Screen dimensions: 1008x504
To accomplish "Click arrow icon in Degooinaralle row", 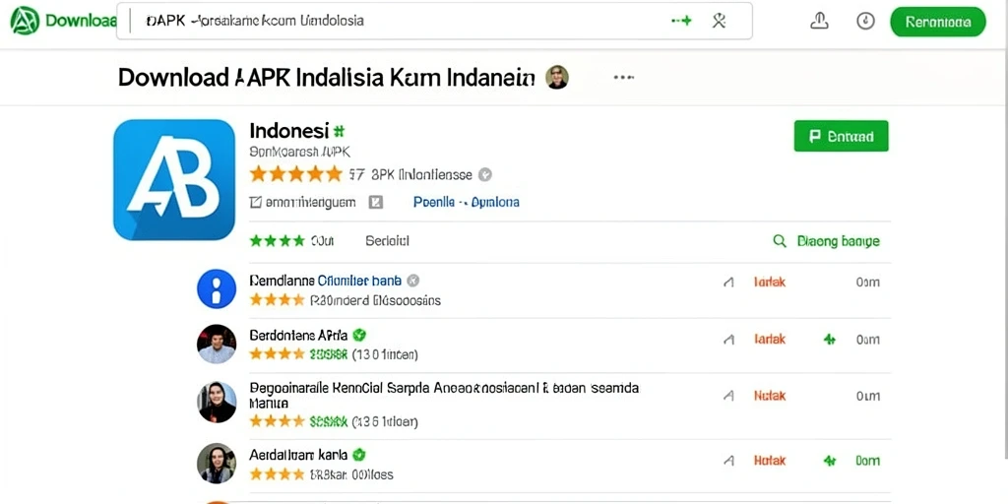I will [728, 396].
